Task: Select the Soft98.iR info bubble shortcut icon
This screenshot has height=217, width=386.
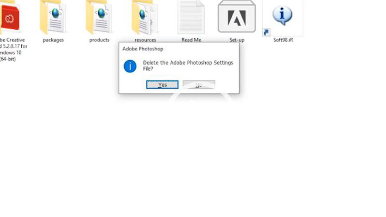Action: [282, 16]
